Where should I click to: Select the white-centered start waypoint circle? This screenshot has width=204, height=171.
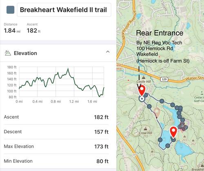[x=142, y=99]
